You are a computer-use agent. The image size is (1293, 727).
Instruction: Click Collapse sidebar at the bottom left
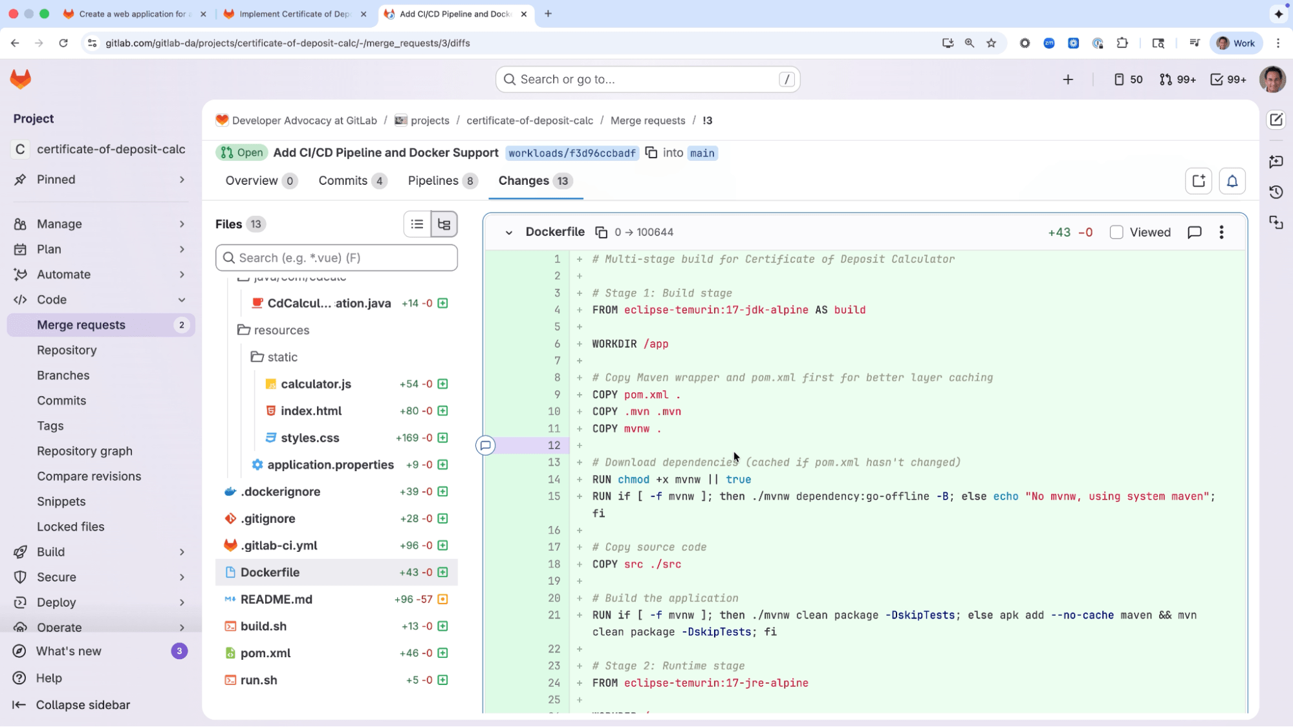(x=82, y=704)
